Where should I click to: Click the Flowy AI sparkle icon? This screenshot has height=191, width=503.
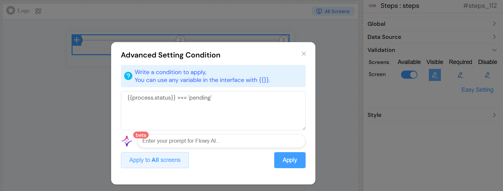[127, 141]
